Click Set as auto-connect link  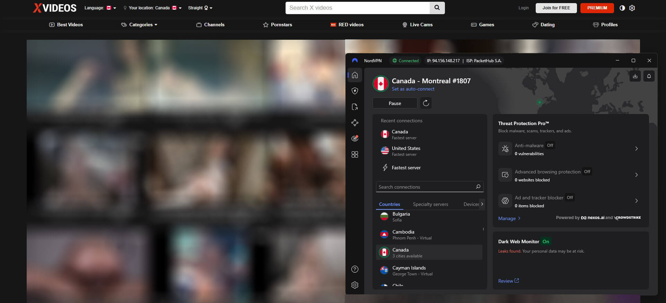tap(413, 89)
